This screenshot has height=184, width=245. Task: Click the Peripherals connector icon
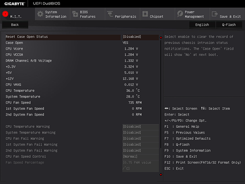(110, 14)
